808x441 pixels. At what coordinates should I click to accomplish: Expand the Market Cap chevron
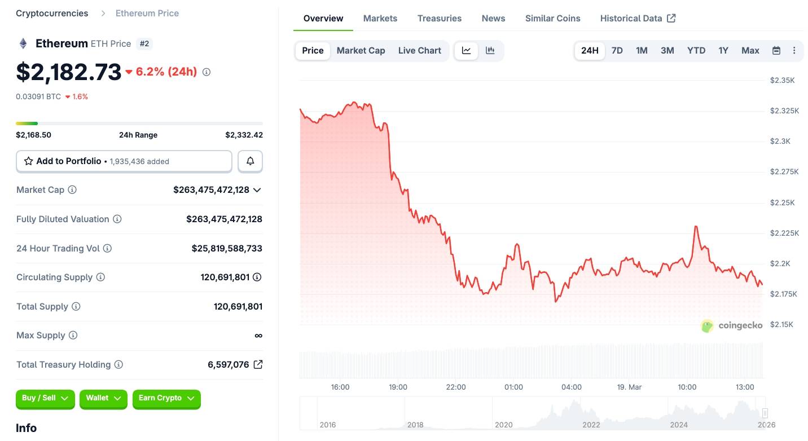[x=257, y=189]
